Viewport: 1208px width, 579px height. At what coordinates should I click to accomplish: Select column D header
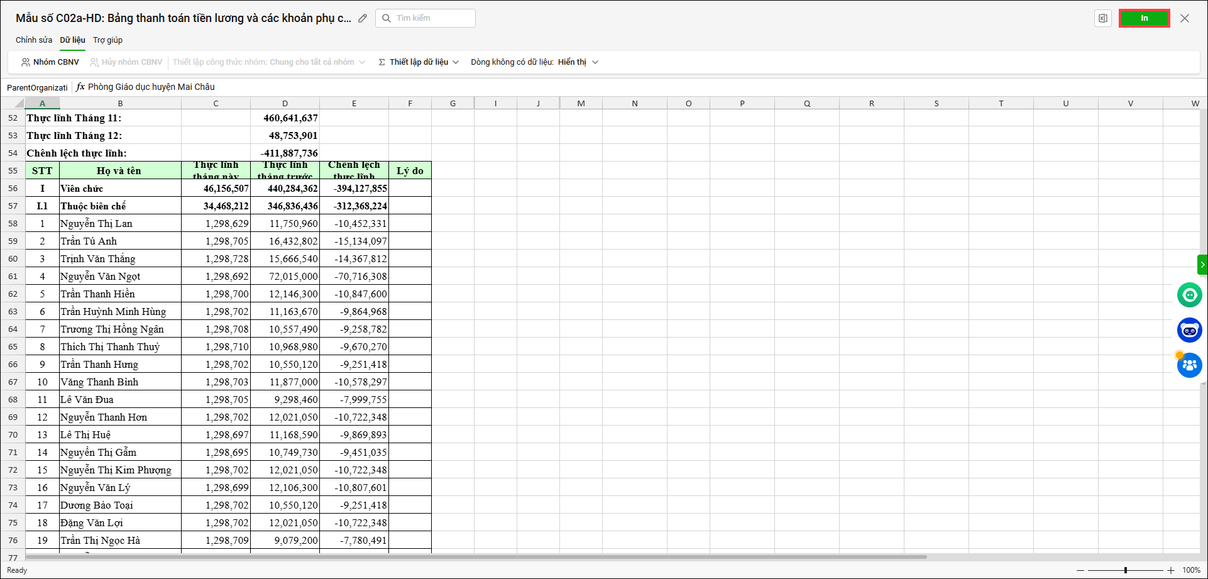[285, 104]
